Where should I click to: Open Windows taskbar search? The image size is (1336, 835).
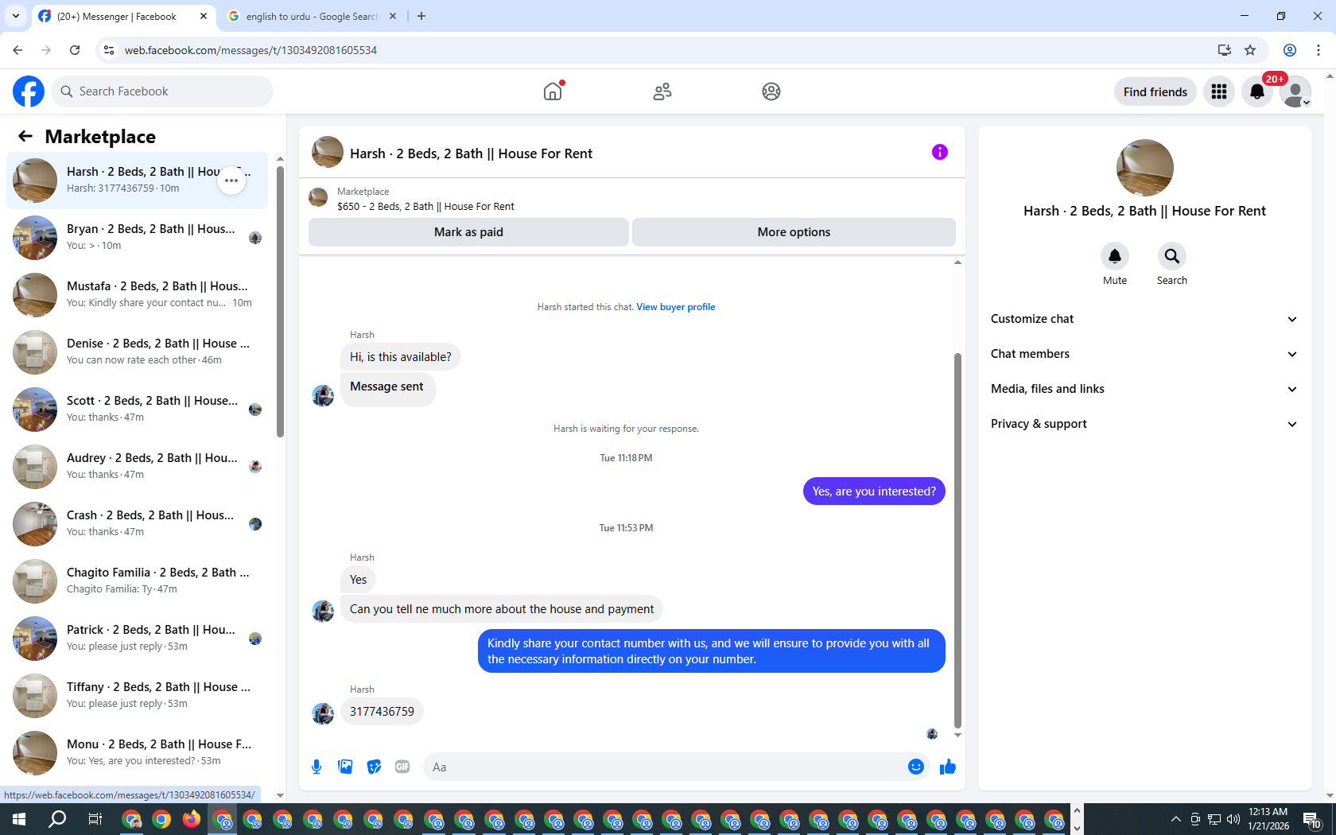coord(57,819)
